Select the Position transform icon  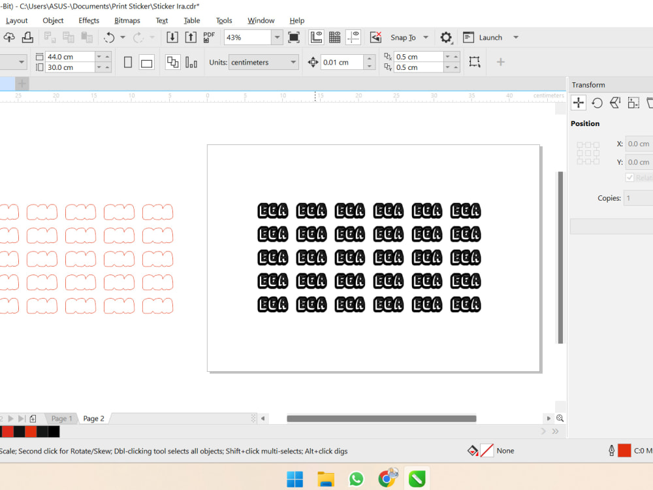(x=579, y=103)
